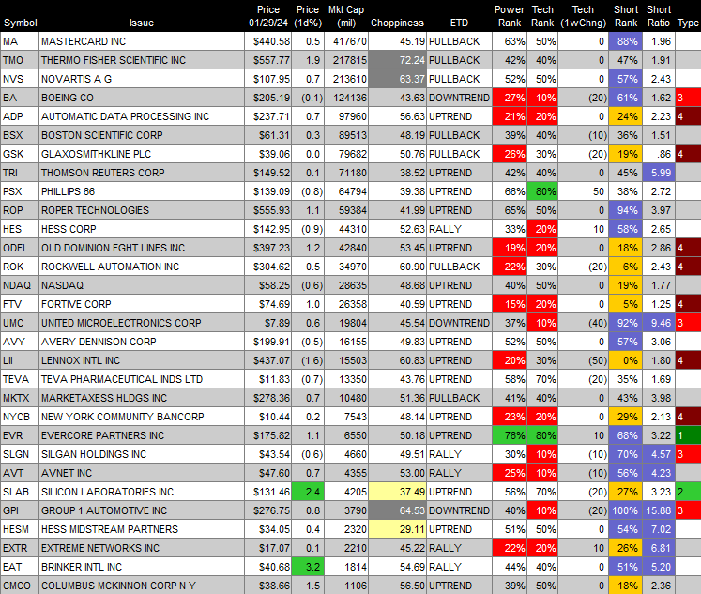Click the Power Rank column header
The height and width of the screenshot is (594, 701).
click(510, 16)
